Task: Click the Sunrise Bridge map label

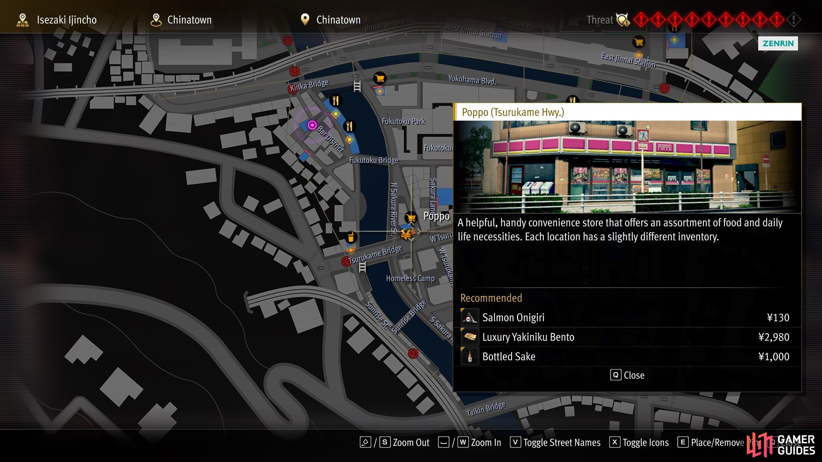Action: pyautogui.click(x=409, y=317)
